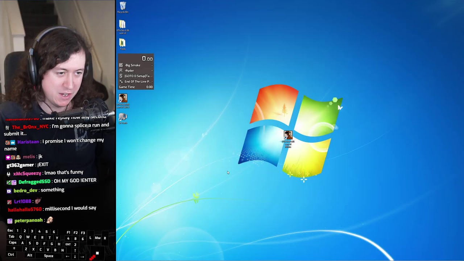Click username melis in chat
The image size is (464, 261).
29,157
